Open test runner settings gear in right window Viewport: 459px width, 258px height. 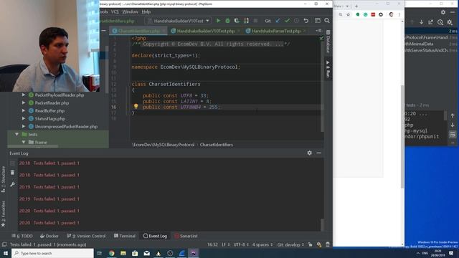pyautogui.click(x=450, y=22)
